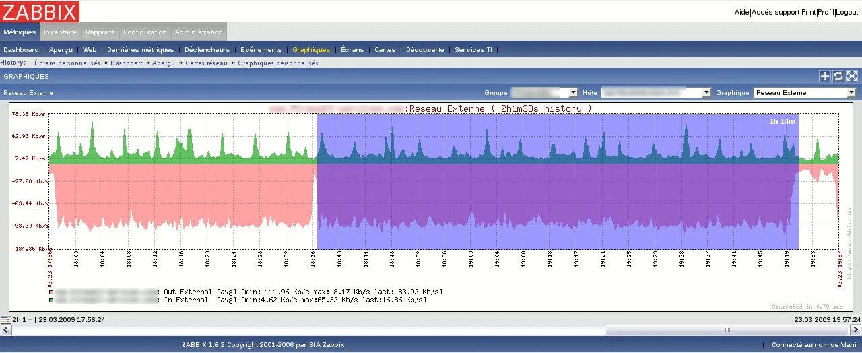Click the Out External legend line
The image size is (862, 353).
click(246, 292)
